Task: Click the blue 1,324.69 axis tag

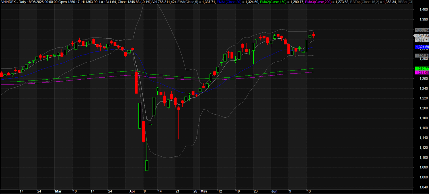Action: point(422,47)
